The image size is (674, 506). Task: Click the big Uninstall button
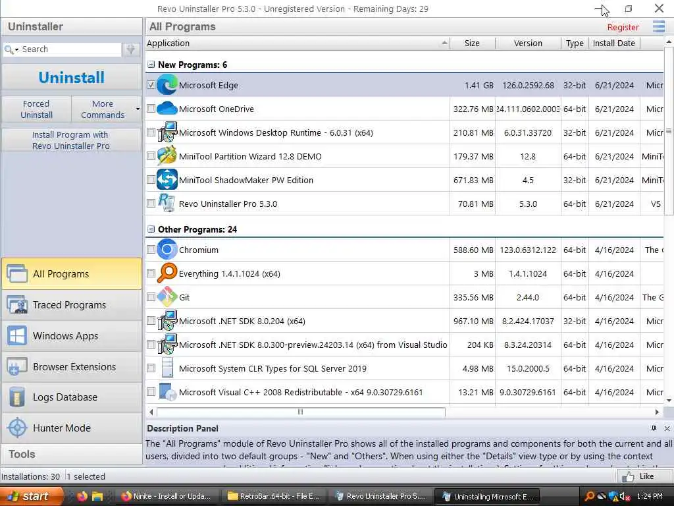71,78
